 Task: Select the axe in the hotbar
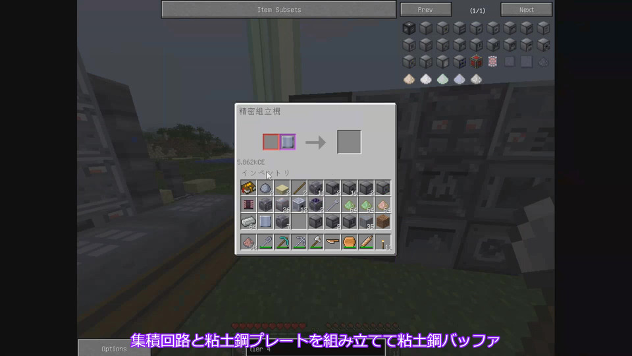[x=316, y=242]
